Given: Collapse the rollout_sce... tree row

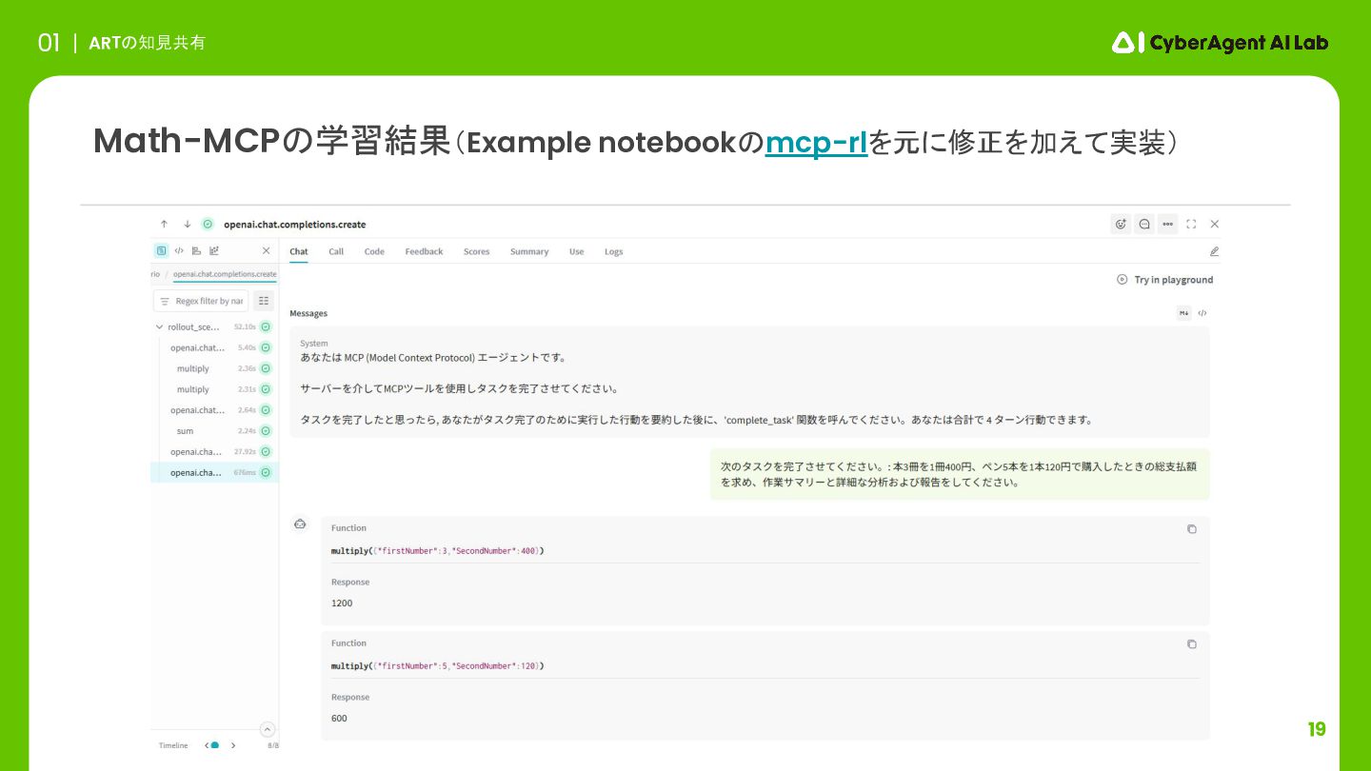Looking at the screenshot, I should [x=159, y=326].
